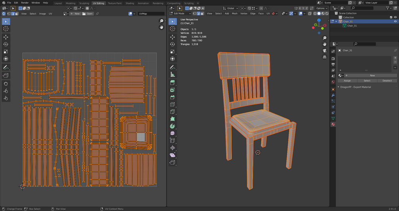Pick the Rotate tool in UV editor
Image resolution: width=399 pixels, height=211 pixels.
6,44
